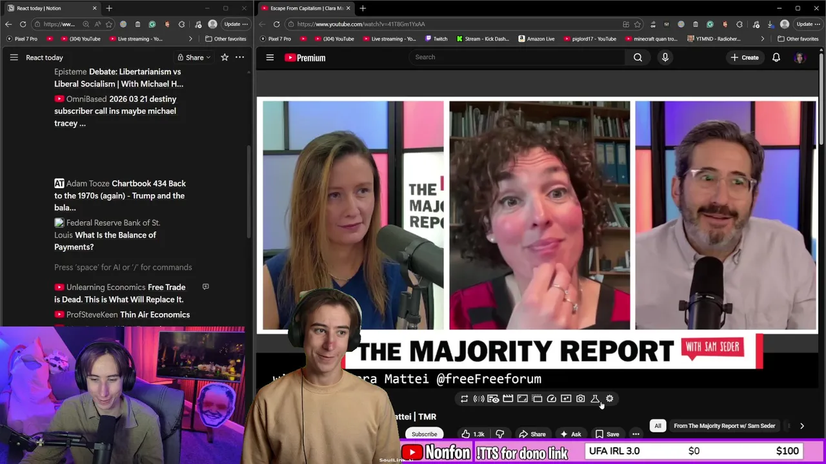
Task: Expand hidden bookmarks chevron in YouTube window
Action: click(762, 39)
